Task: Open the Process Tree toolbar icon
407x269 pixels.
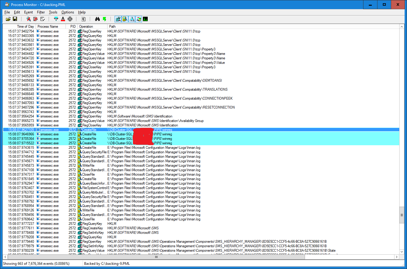Action: tap(84, 19)
